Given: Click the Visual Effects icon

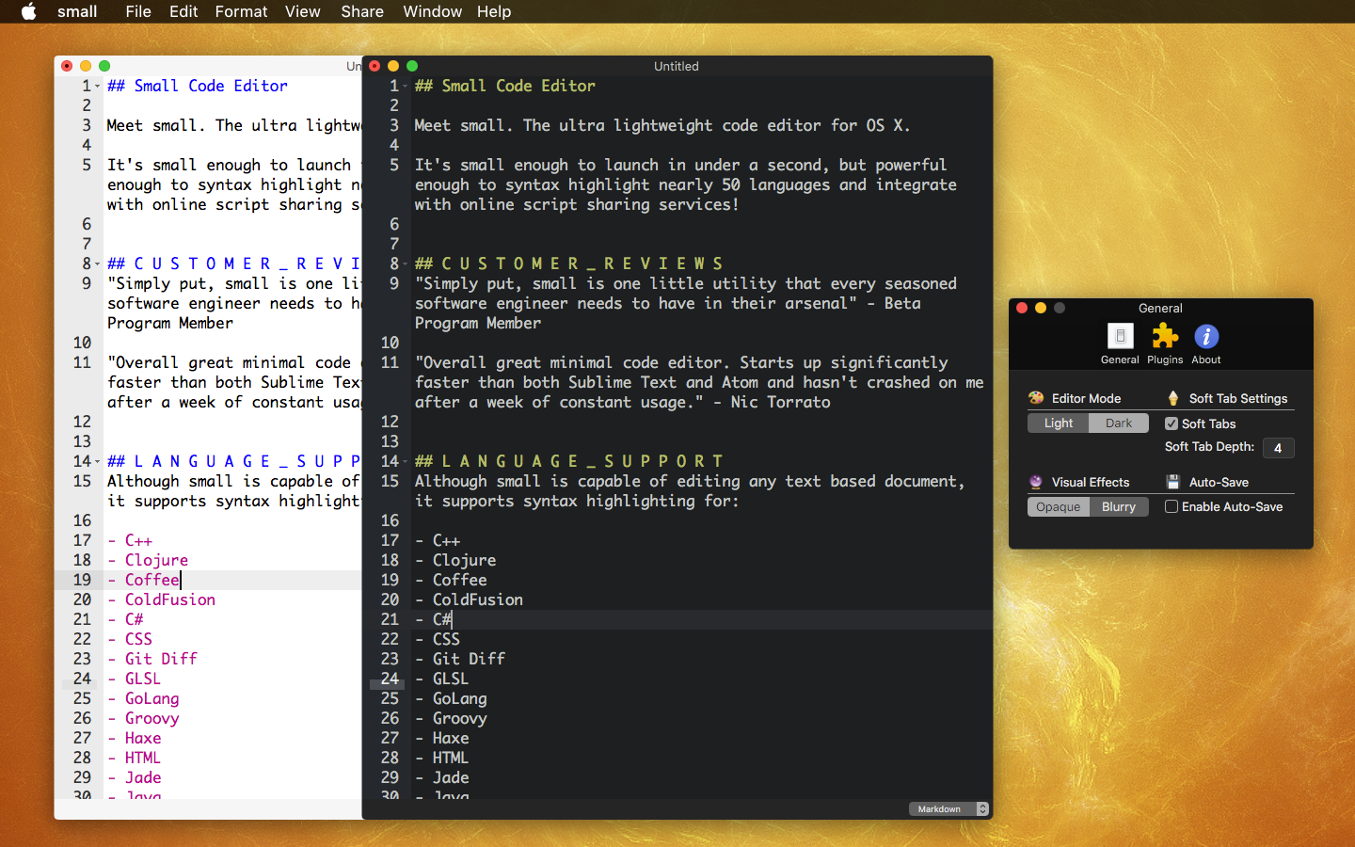Looking at the screenshot, I should coord(1036,482).
